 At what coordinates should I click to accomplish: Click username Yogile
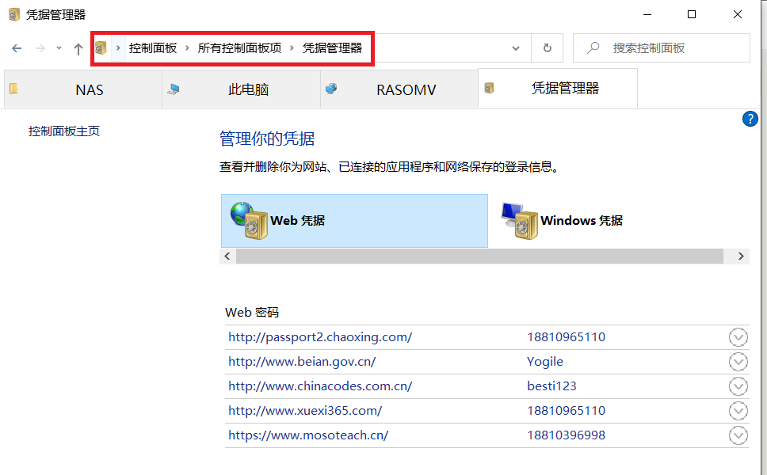545,362
